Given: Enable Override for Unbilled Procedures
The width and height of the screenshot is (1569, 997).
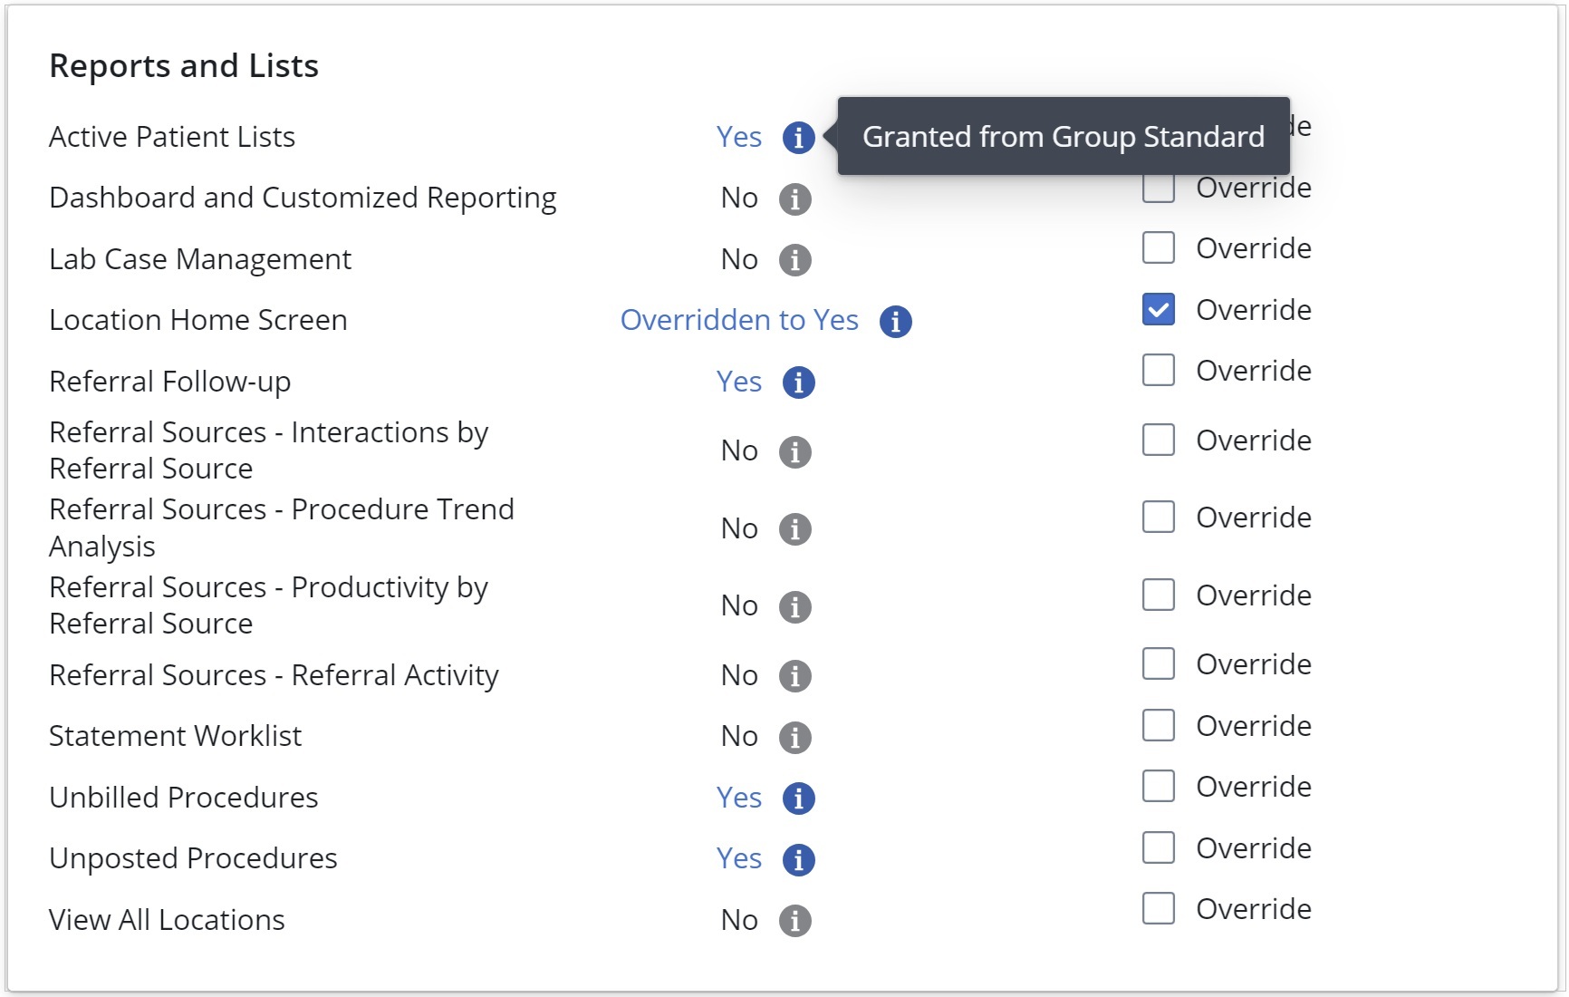Looking at the screenshot, I should (x=1159, y=786).
